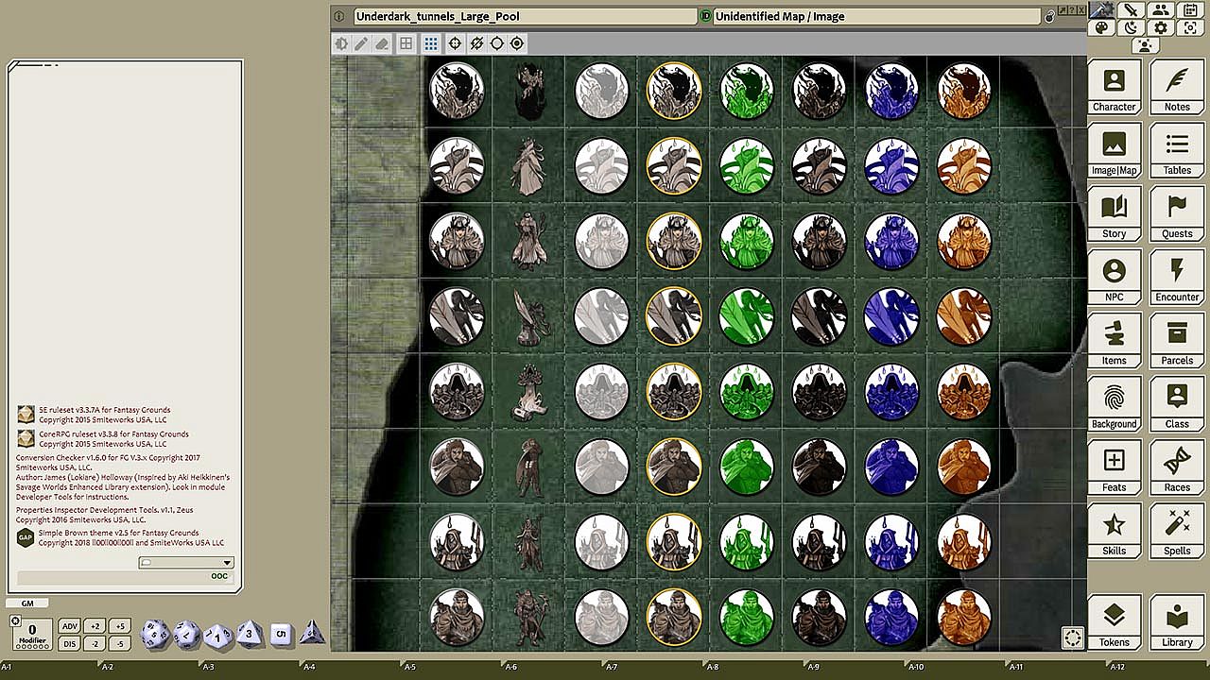Open the calendar icon
Viewport: 1210px width, 680px height.
1189,10
